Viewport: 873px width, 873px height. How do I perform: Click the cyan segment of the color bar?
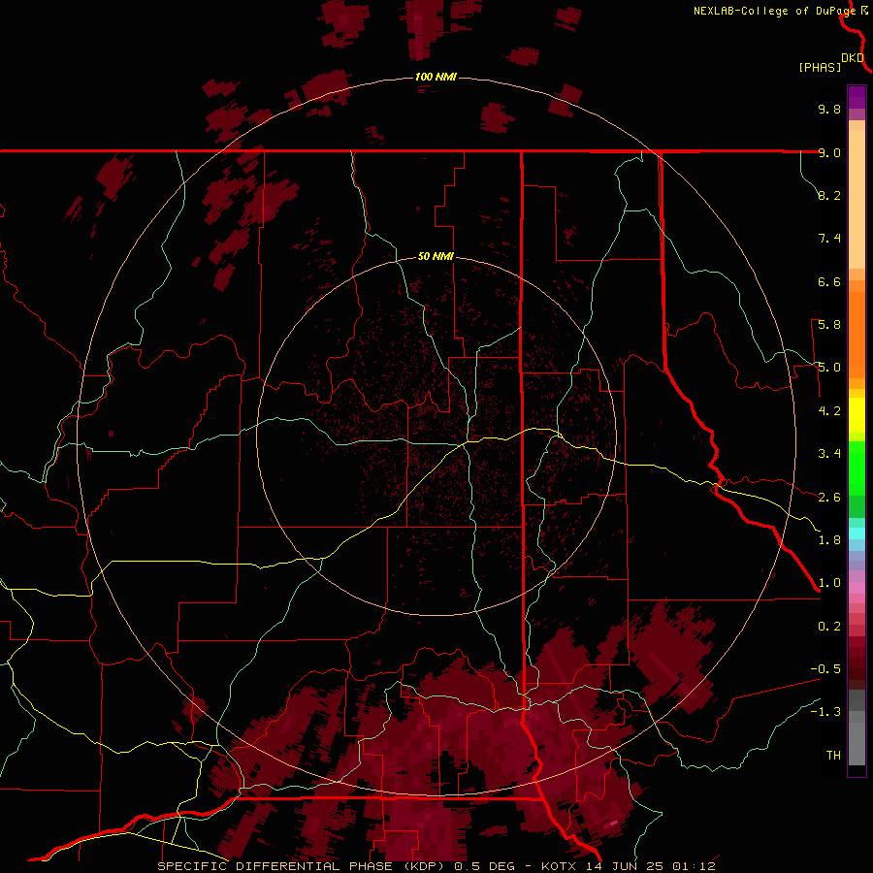857,533
